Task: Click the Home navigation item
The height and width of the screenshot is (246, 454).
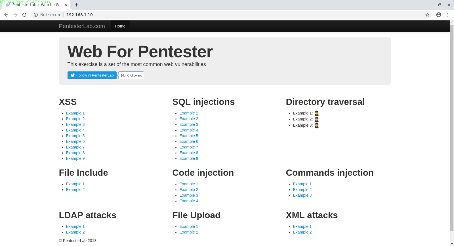Action: 120,26
